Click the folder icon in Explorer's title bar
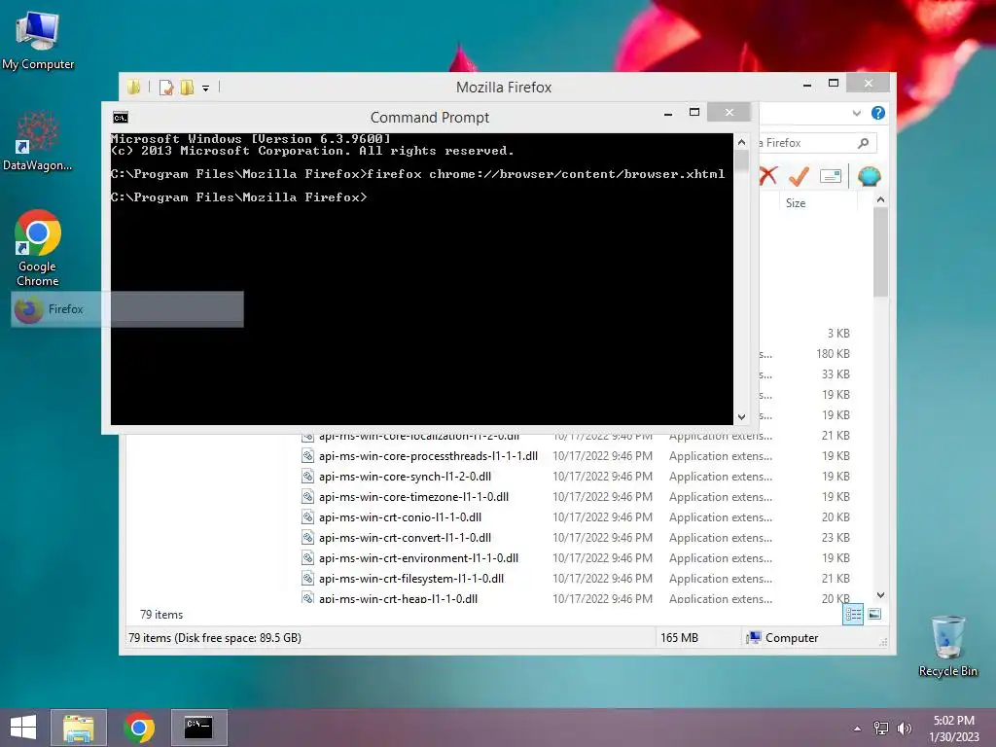 (133, 87)
